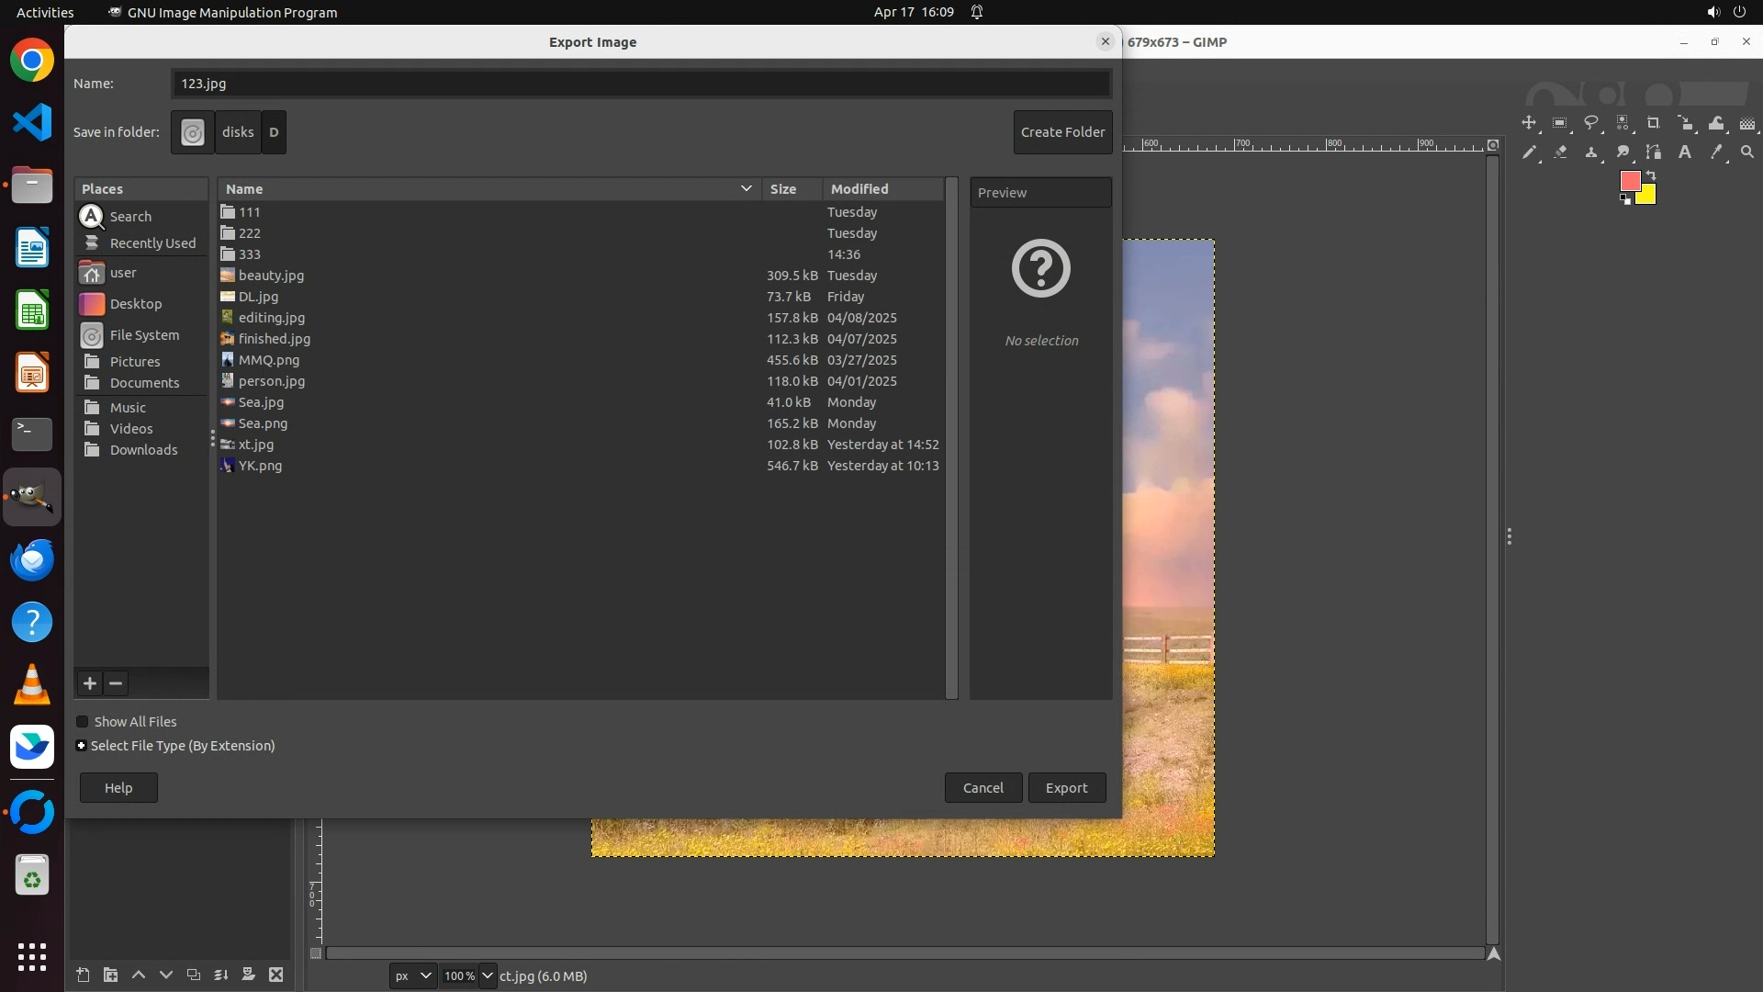Click the Name text field with 123.jpg

click(641, 84)
